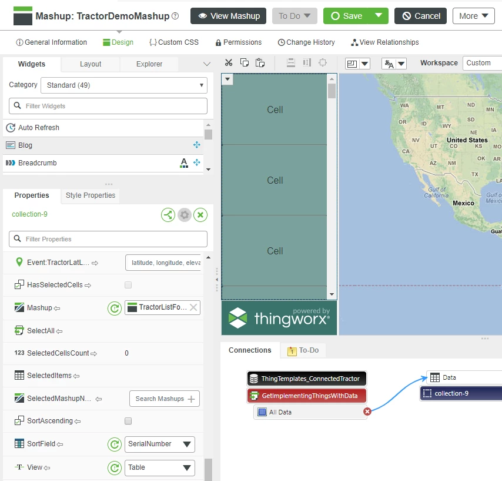Click the collection-9 node in Connections
Image resolution: width=502 pixels, height=481 pixels.
461,393
